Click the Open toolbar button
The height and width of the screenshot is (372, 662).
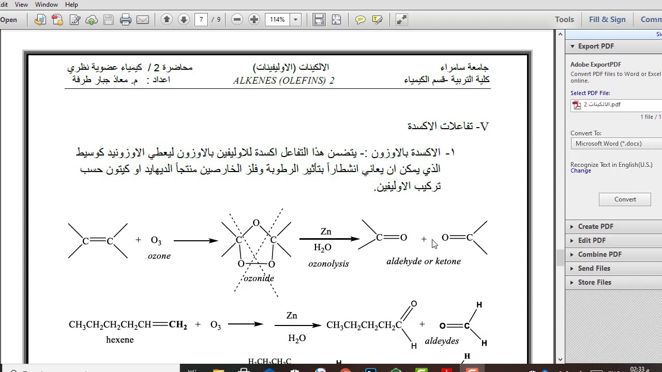click(8, 20)
